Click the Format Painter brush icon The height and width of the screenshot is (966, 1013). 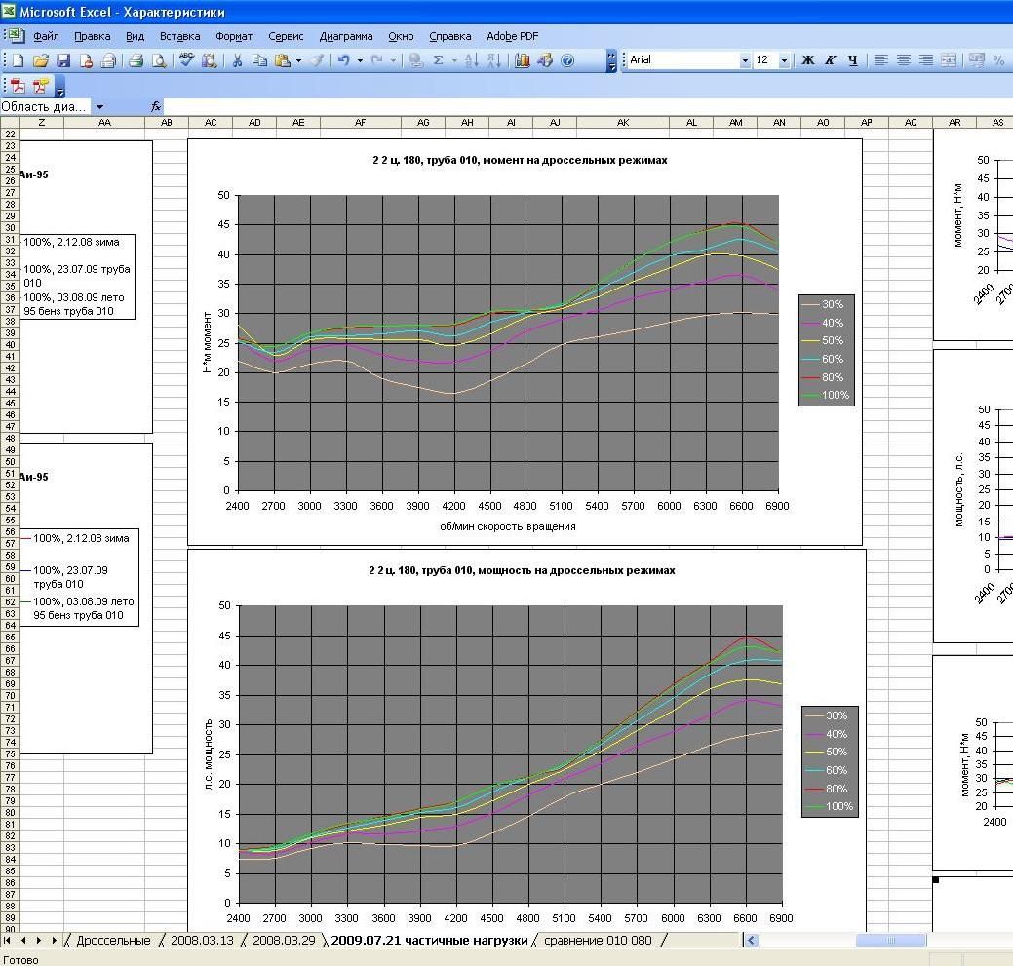pyautogui.click(x=317, y=60)
